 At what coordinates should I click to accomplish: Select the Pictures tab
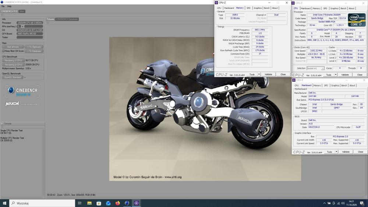click(50, 19)
